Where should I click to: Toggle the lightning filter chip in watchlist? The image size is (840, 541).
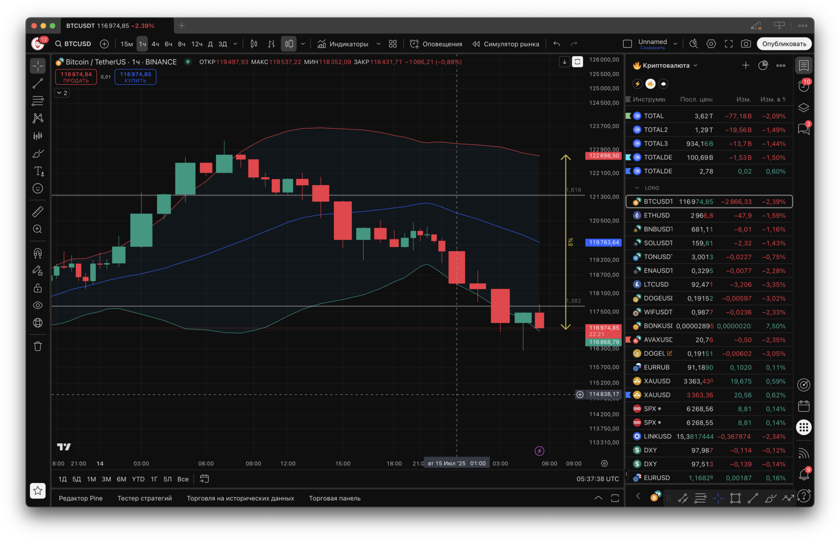(x=637, y=84)
